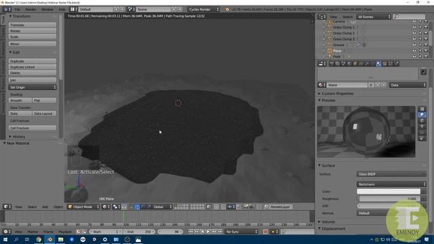Open the 3D viewport Select menu
This screenshot has height=244, width=434.
coord(32,207)
